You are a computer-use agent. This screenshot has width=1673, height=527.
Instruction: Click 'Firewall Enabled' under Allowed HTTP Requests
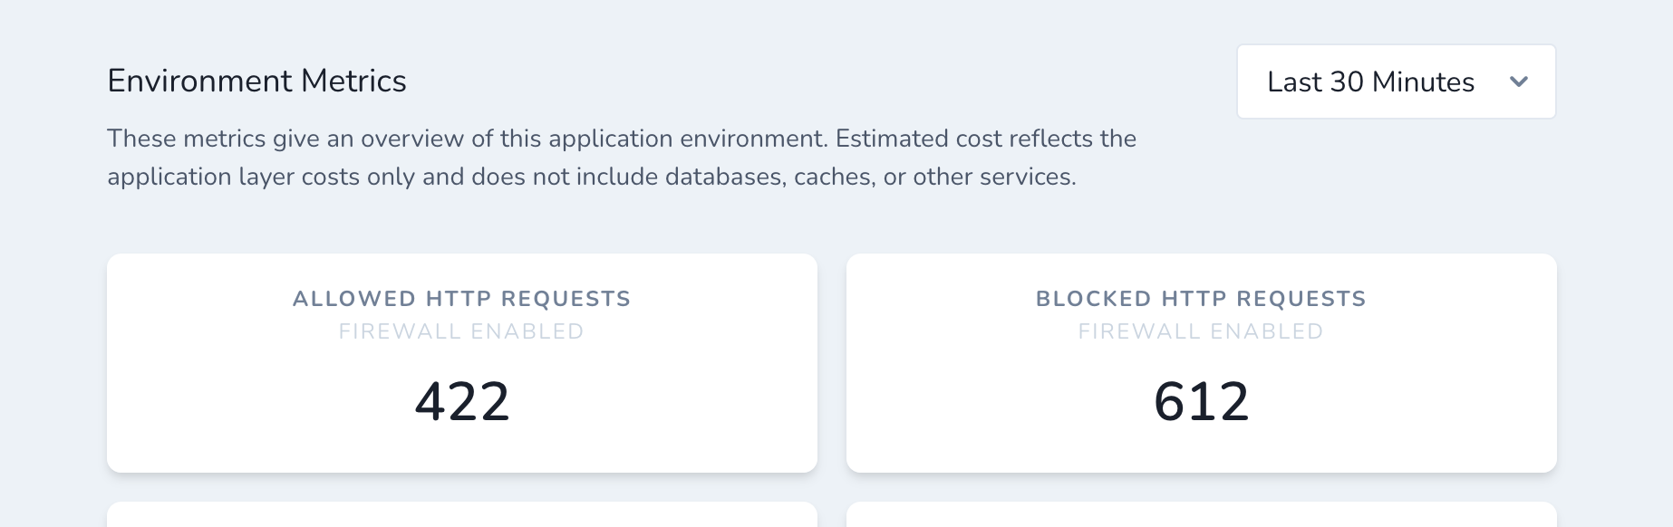(x=461, y=331)
